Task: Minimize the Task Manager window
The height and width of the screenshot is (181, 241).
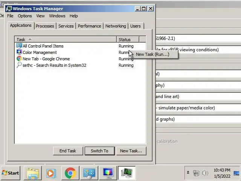Action: click(137, 9)
